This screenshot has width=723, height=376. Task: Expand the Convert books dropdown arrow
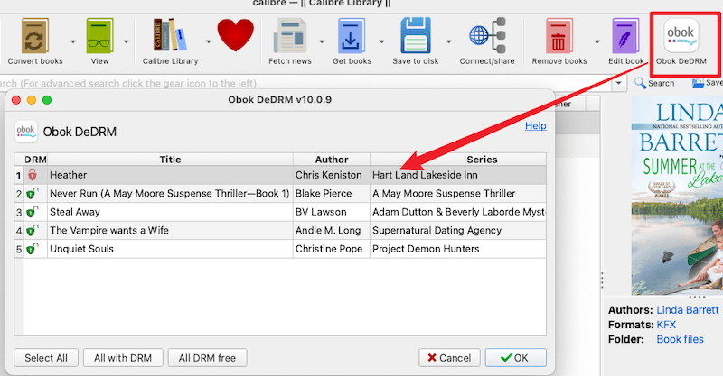pos(73,41)
